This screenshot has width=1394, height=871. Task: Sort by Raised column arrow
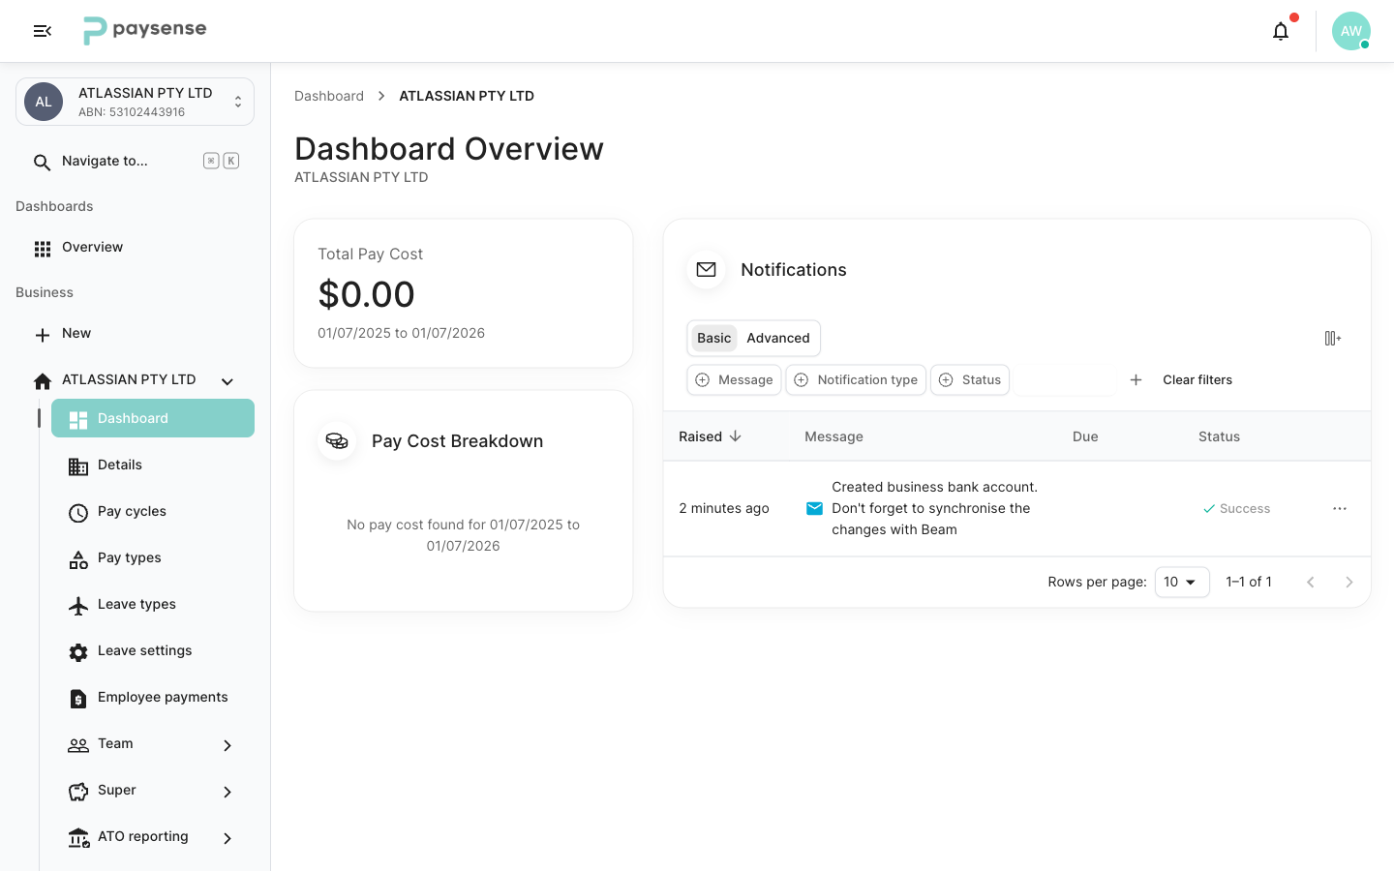click(x=736, y=436)
